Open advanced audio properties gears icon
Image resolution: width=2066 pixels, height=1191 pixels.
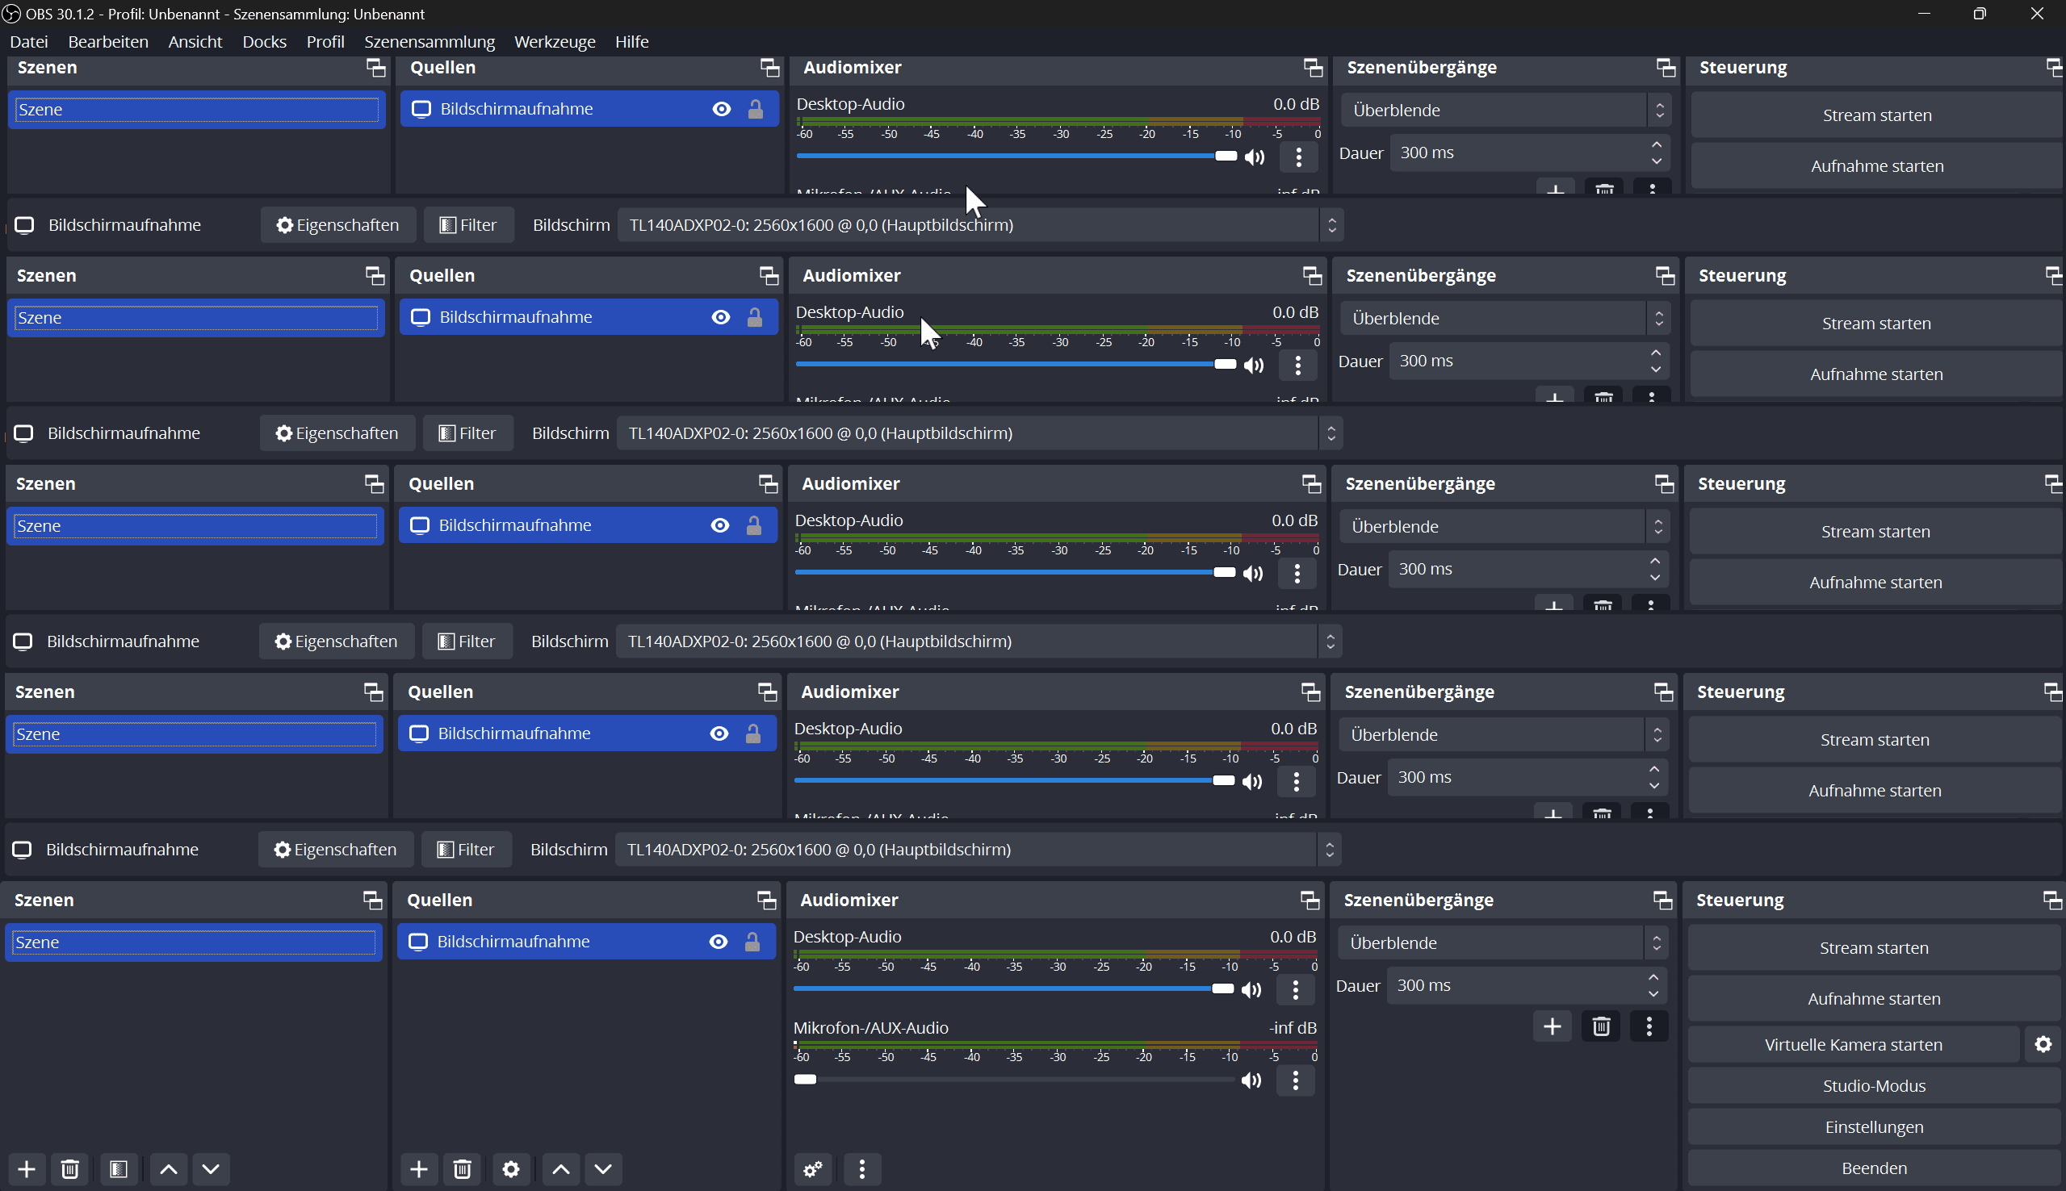[x=812, y=1169]
